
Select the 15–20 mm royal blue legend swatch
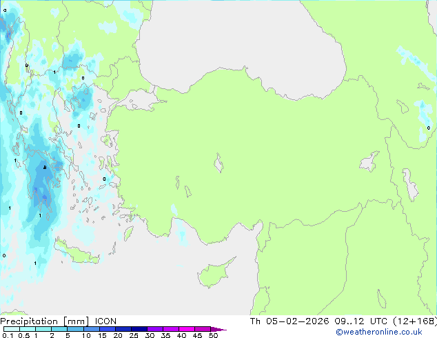108,329
